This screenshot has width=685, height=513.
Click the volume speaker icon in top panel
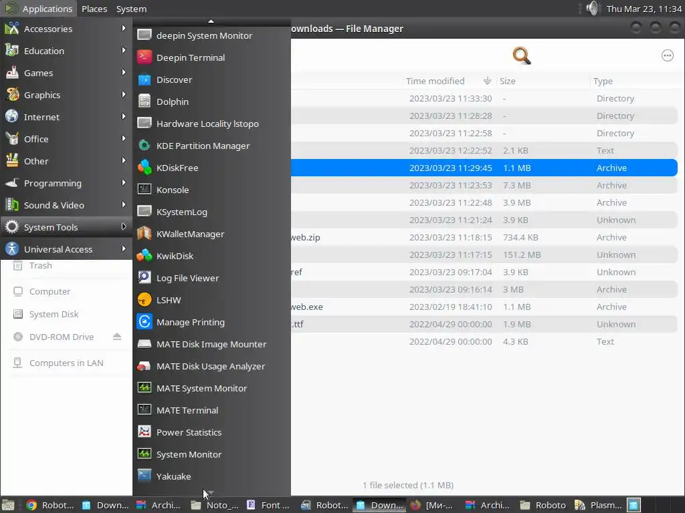coord(592,8)
